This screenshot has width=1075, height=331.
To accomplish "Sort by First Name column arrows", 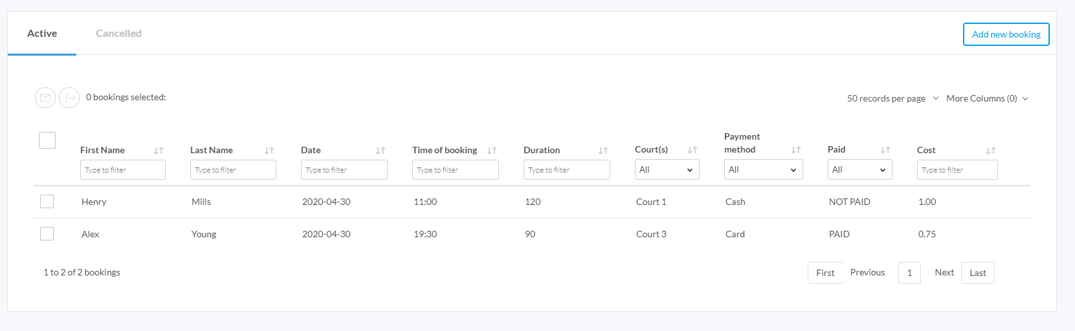I will (159, 151).
